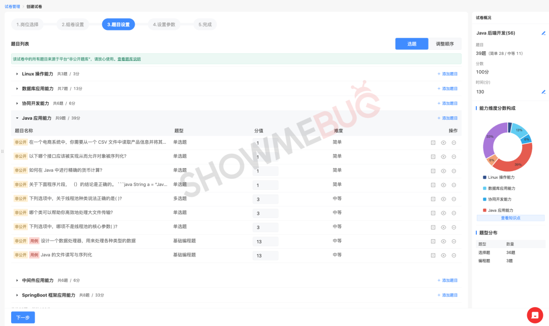
Task: Preview the 数据处理器 programming question
Action: pos(443,241)
